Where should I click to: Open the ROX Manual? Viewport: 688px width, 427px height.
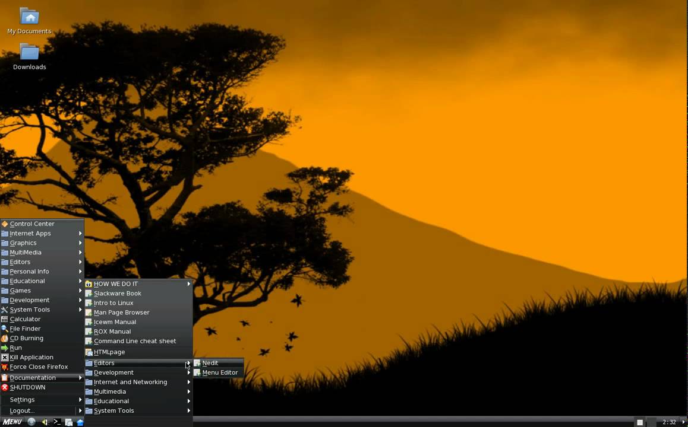click(138, 332)
